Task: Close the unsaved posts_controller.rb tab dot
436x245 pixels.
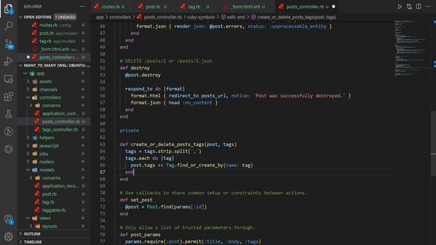Action: click(333, 6)
